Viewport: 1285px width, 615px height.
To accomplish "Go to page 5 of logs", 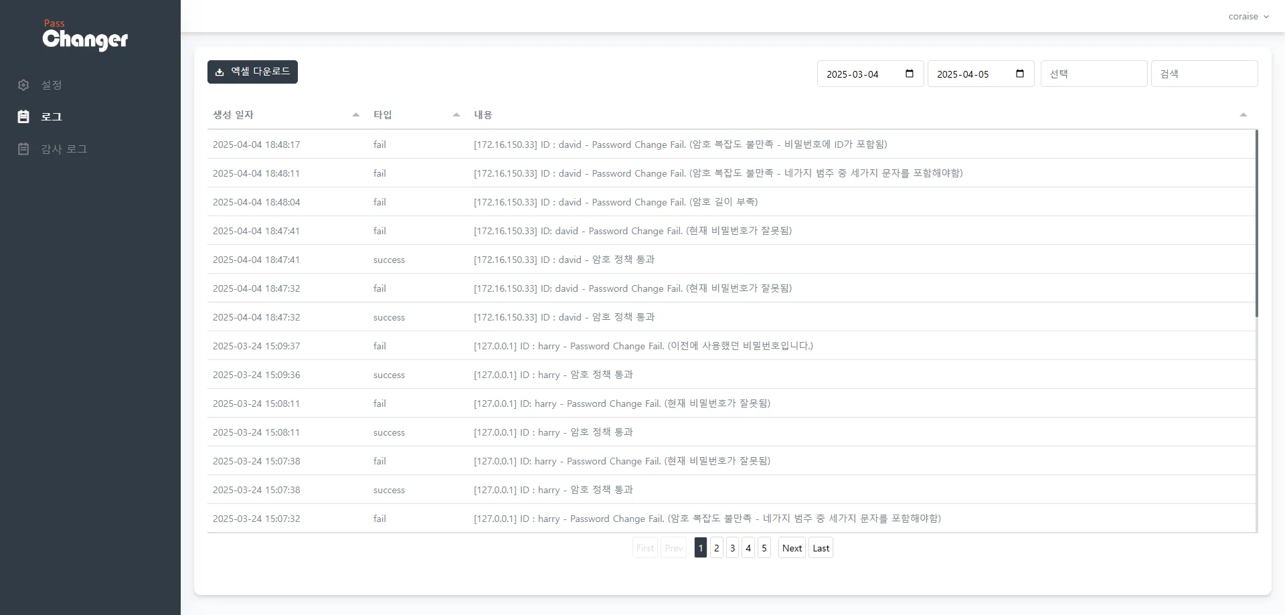I will tap(764, 548).
